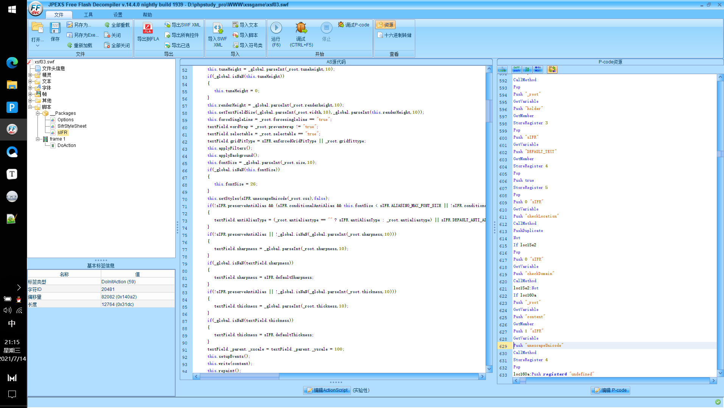
Task: Import SWF XML with 导入SWF XML
Action: 218,34
